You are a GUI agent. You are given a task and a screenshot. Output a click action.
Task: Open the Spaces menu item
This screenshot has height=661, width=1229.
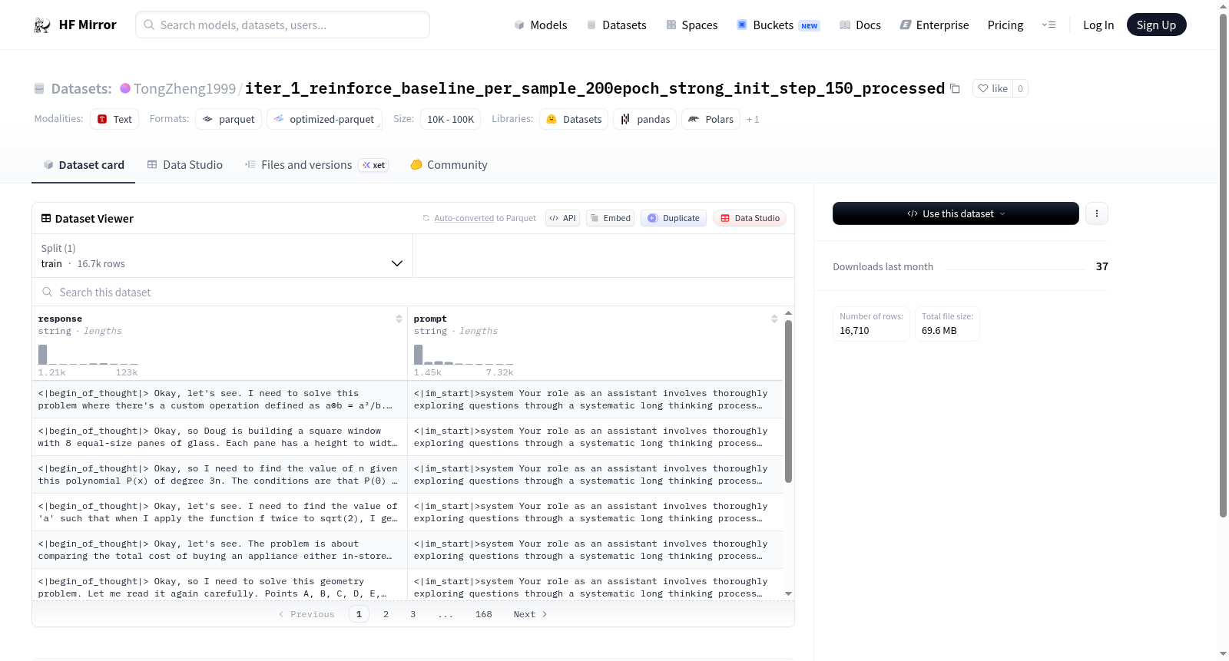pyautogui.click(x=692, y=25)
